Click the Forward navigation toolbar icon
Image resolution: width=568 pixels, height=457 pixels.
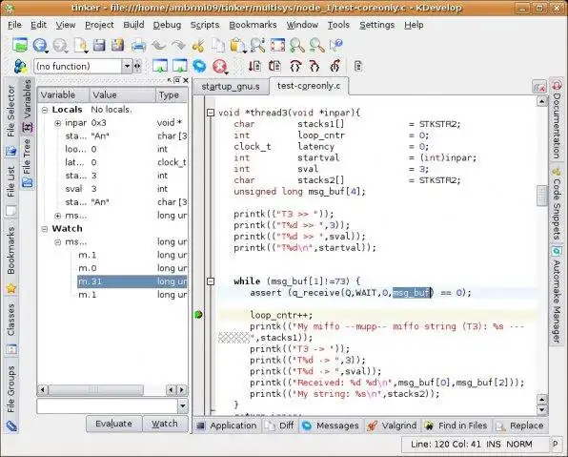point(60,46)
